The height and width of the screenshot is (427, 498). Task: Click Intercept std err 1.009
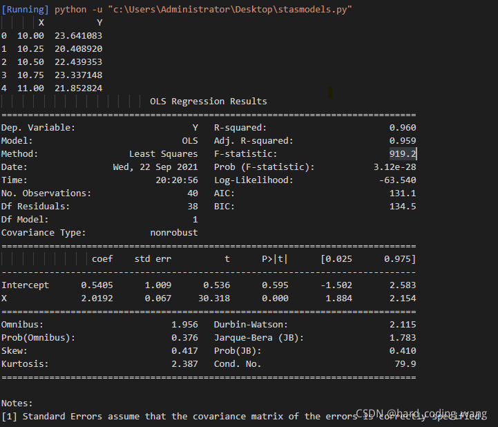coord(158,285)
